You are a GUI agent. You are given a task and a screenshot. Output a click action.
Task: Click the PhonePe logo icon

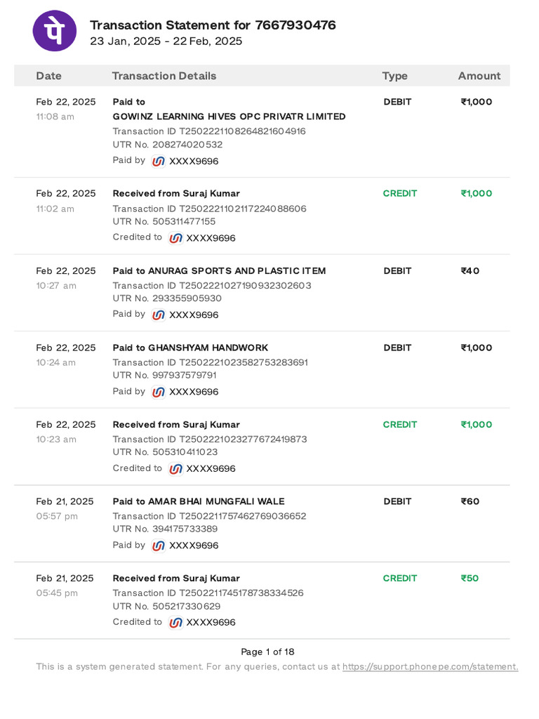tap(55, 32)
